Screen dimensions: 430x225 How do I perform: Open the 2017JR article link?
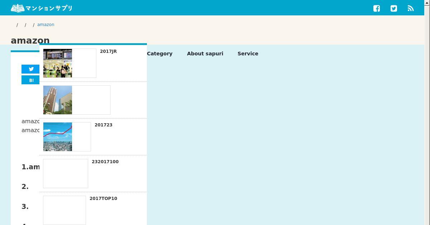pyautogui.click(x=108, y=51)
